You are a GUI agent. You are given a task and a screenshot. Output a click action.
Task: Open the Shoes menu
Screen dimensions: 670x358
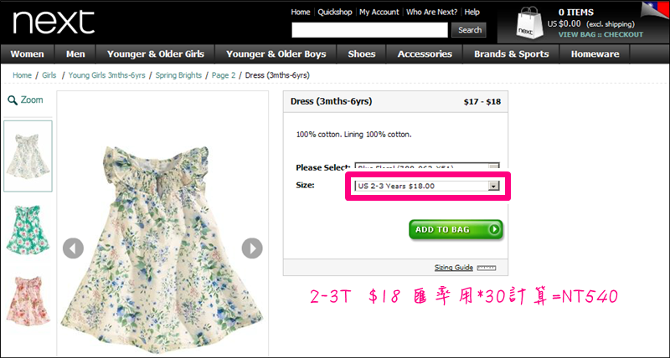coord(362,54)
